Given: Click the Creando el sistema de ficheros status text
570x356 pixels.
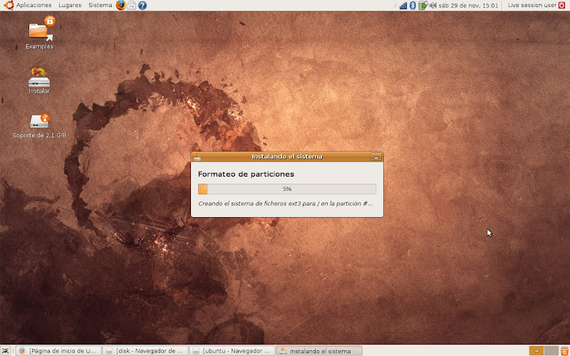Looking at the screenshot, I should [286, 204].
